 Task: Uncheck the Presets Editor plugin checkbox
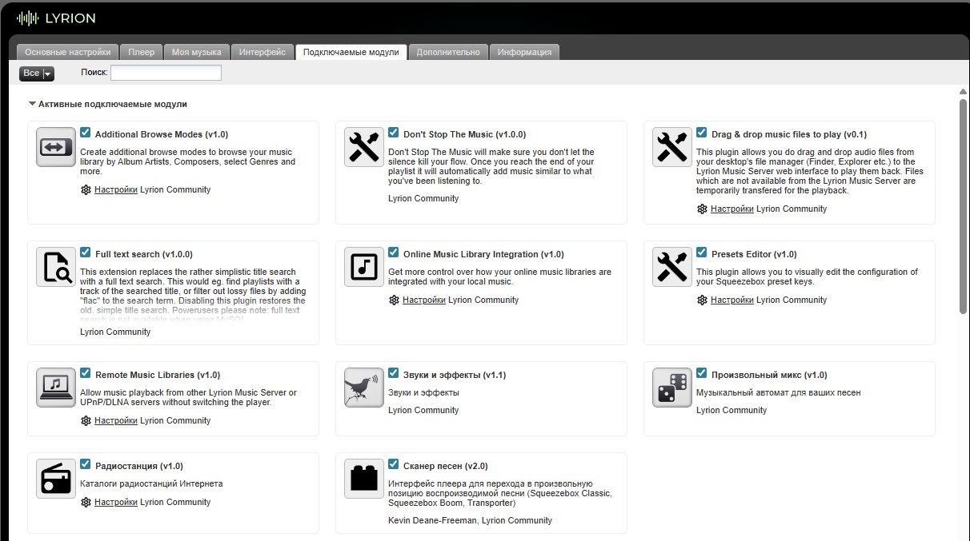[x=702, y=253]
